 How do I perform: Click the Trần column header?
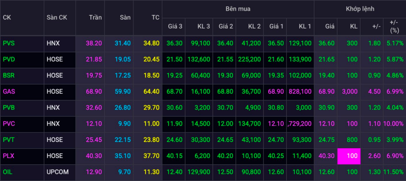click(95, 17)
